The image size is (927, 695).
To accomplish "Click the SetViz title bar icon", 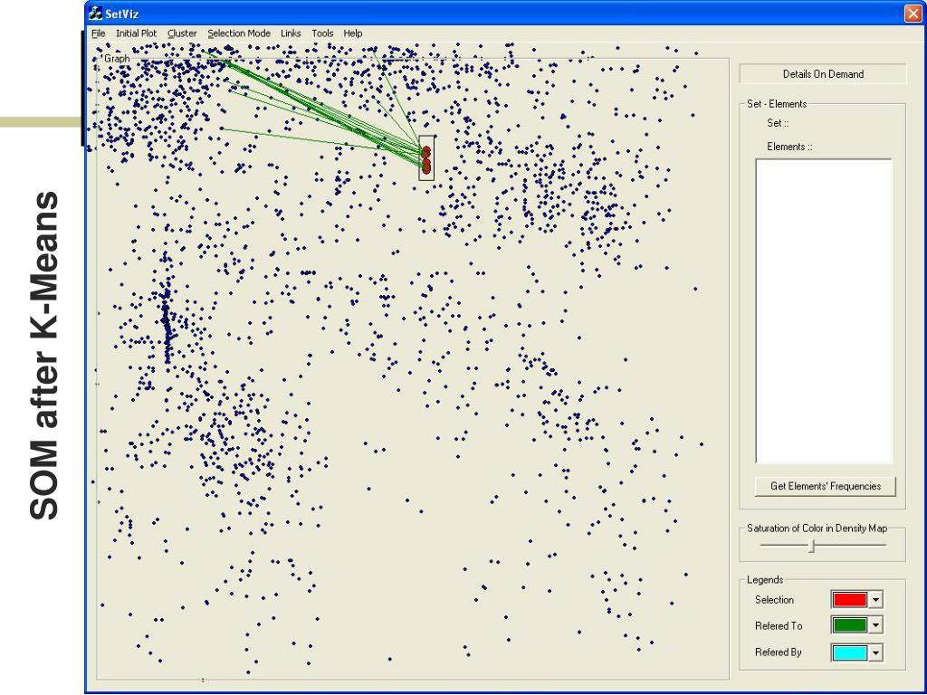I will tap(95, 13).
